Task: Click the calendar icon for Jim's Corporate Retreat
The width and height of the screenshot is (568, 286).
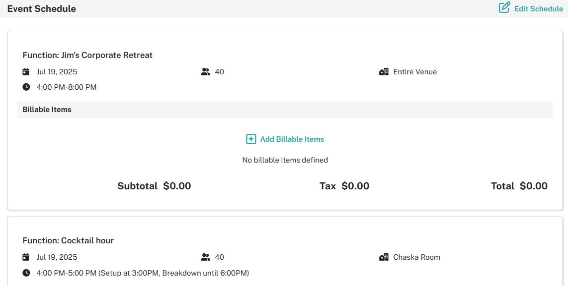Action: (26, 71)
